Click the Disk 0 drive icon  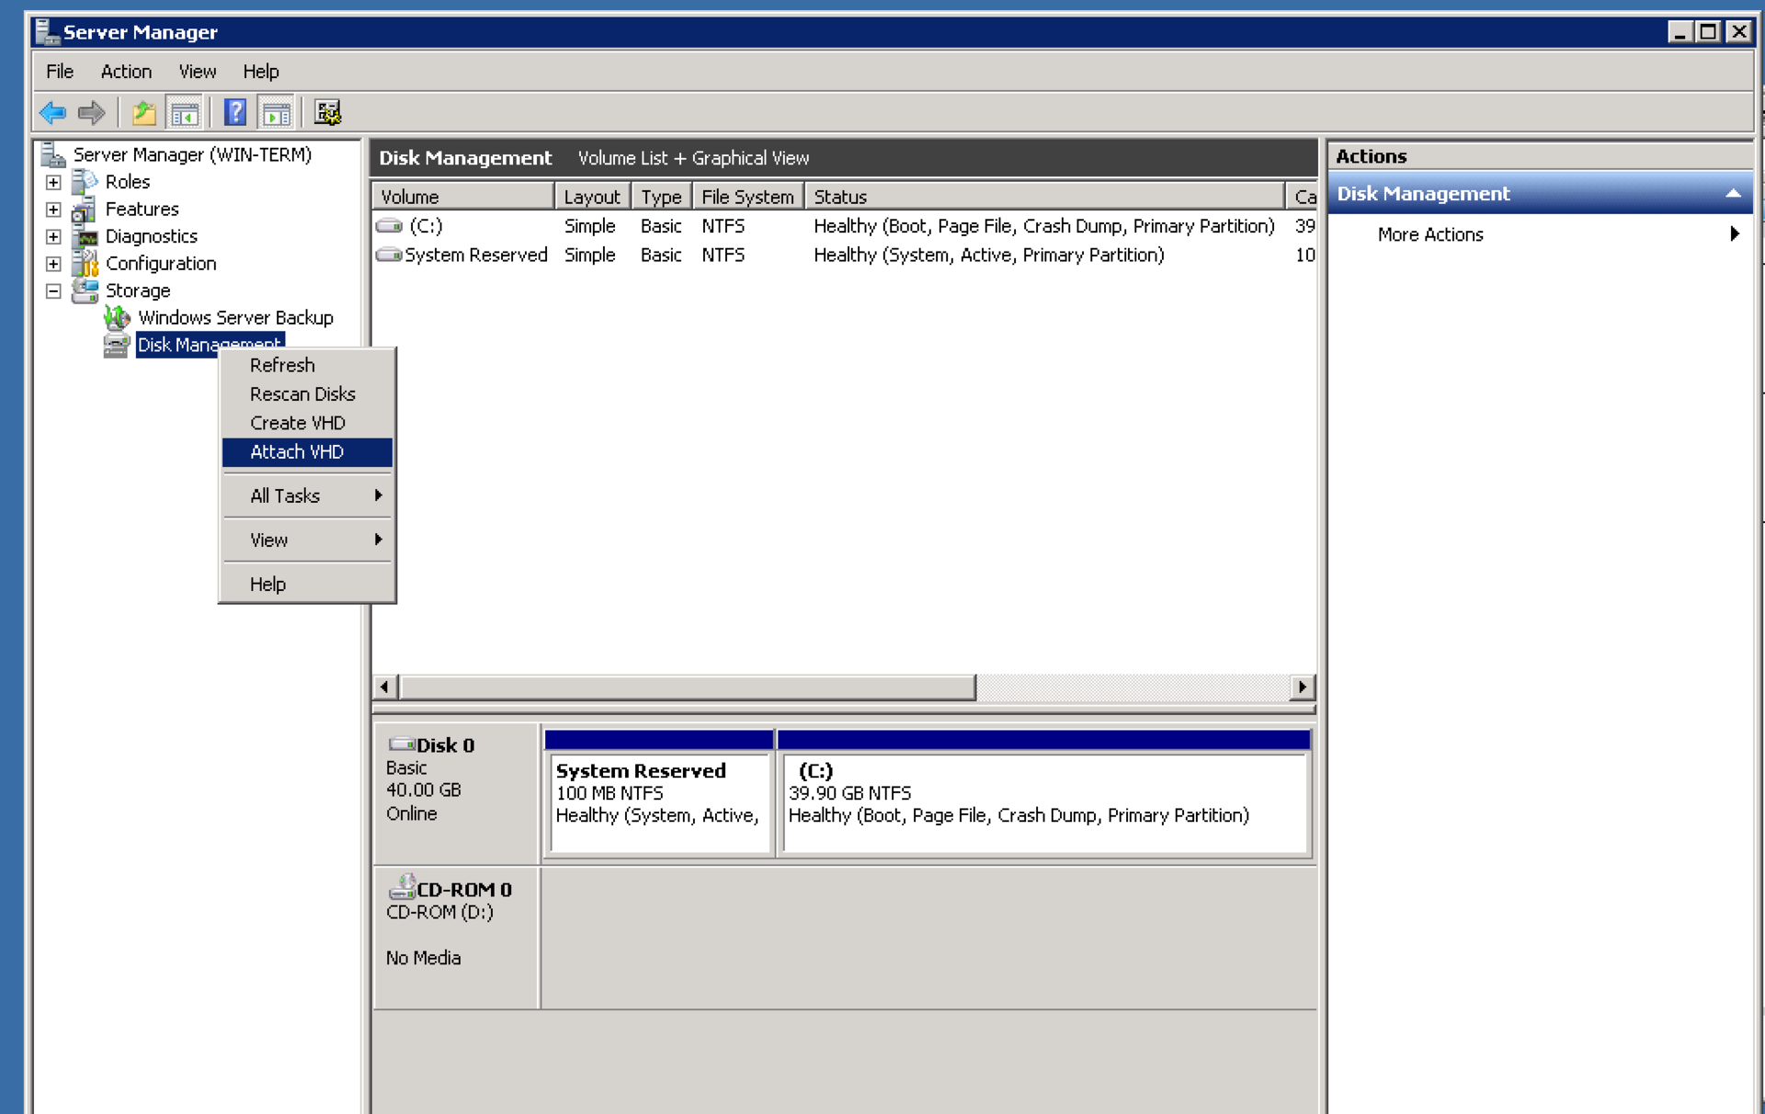click(x=401, y=745)
